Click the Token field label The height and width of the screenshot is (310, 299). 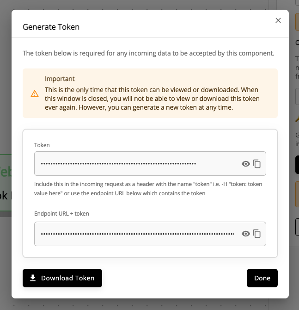(x=42, y=145)
